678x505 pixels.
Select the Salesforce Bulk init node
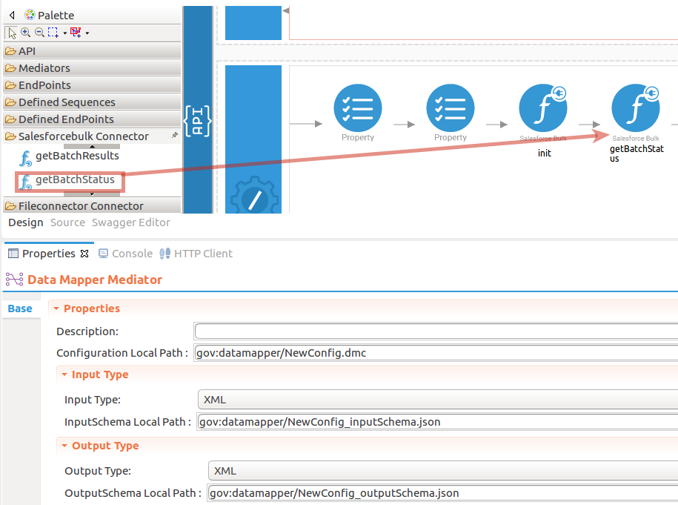click(x=543, y=108)
